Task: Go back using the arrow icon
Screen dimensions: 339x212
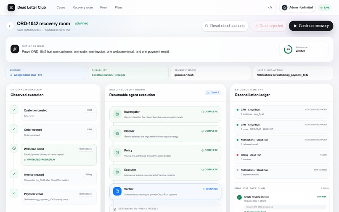Action: pyautogui.click(x=10, y=26)
